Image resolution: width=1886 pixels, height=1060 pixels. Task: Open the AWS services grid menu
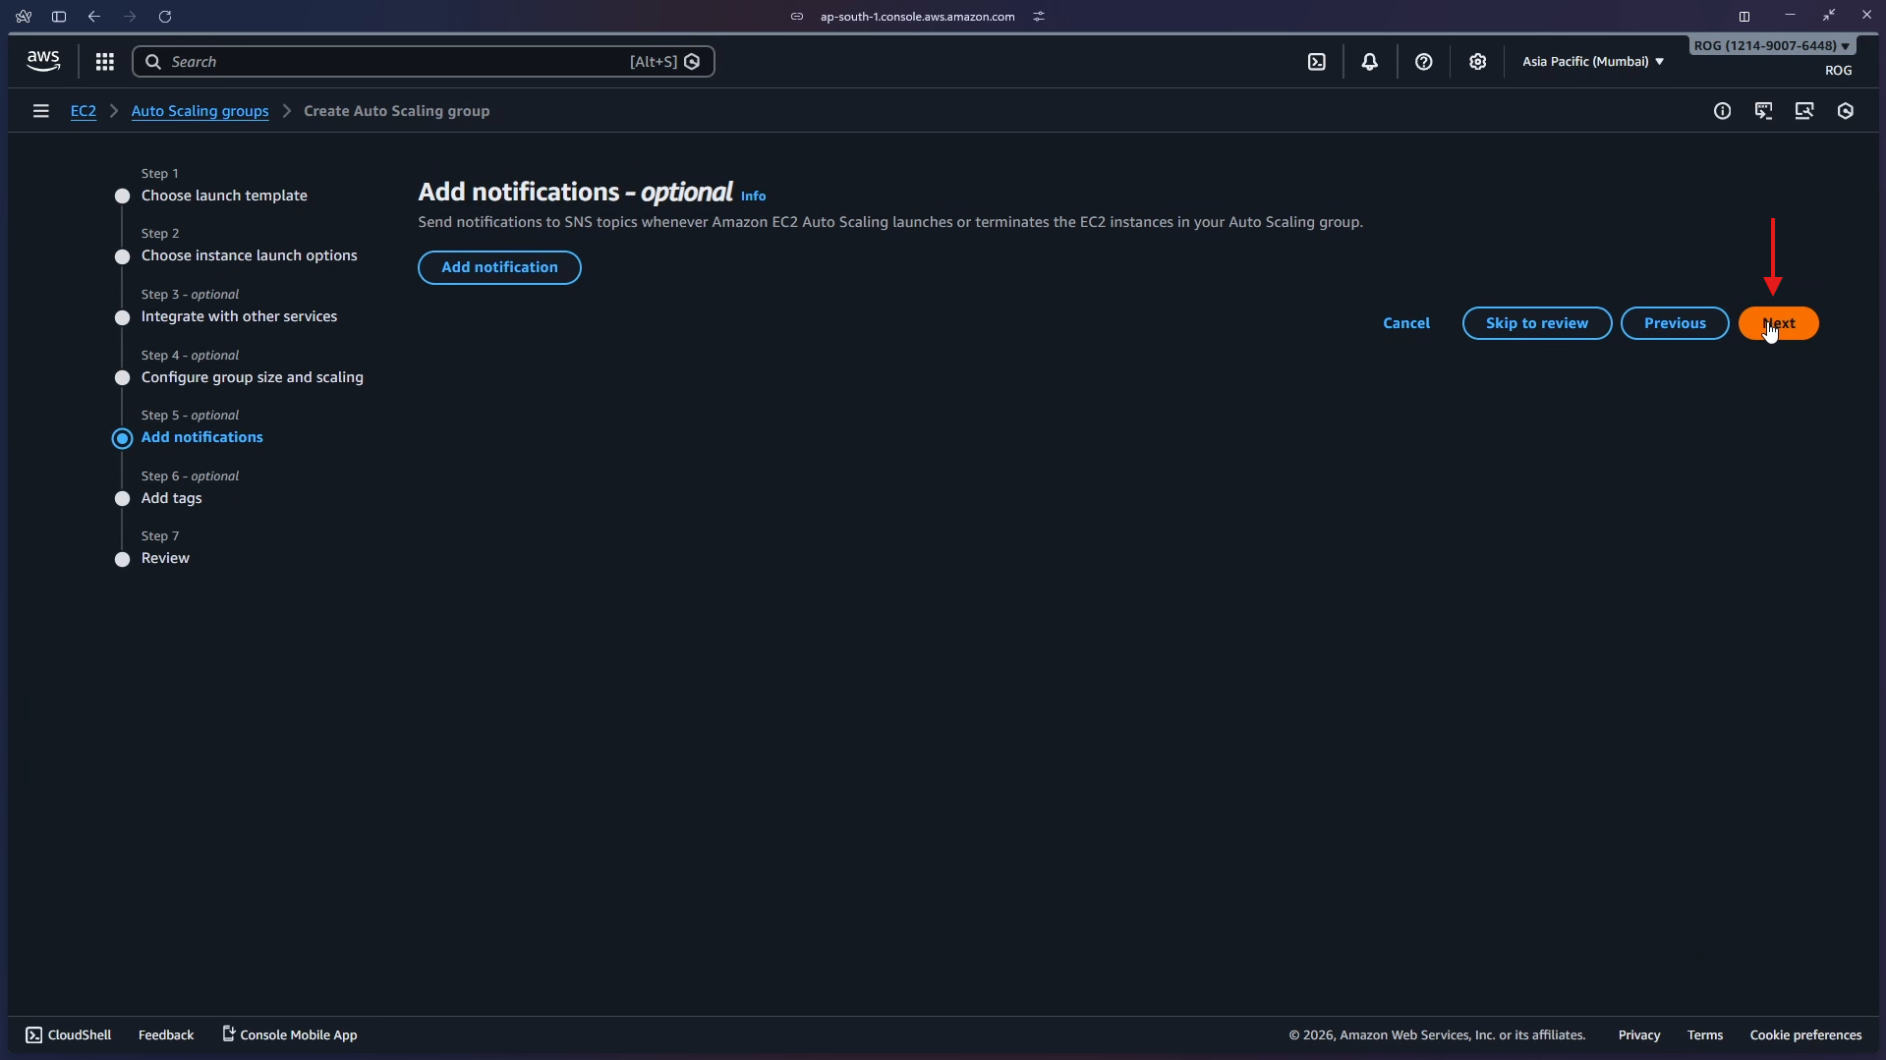[104, 61]
